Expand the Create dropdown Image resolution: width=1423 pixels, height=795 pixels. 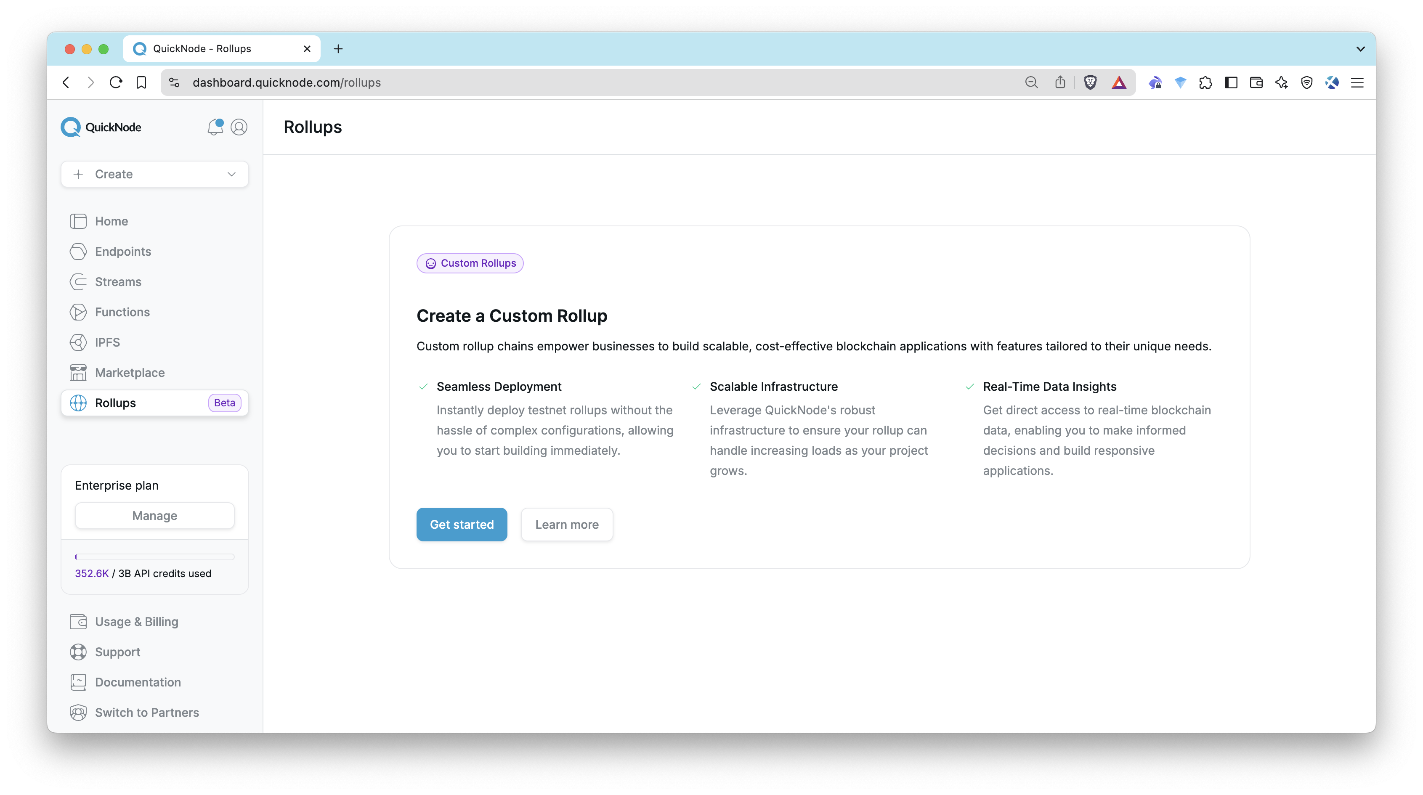155,174
